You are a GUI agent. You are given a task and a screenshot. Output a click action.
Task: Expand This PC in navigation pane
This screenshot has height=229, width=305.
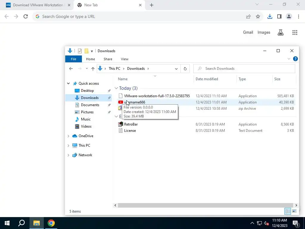coord(68,146)
